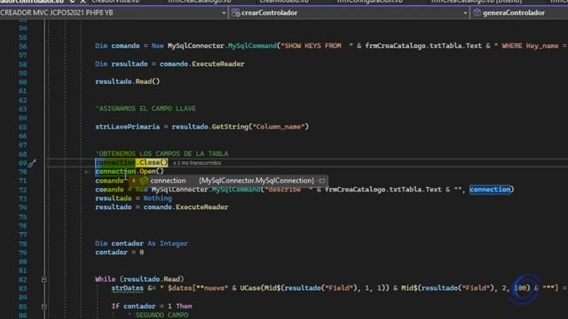This screenshot has height=319, width=568.
Task: Click 'resultado = Nothing' on line 73
Action: [134, 198]
